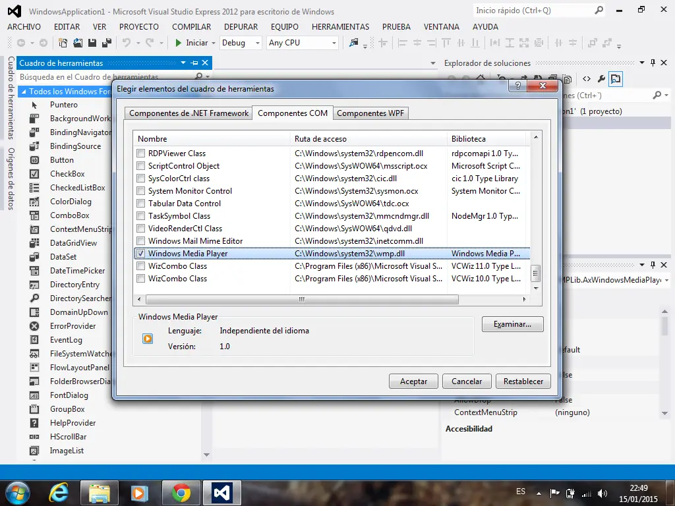Open Internet Explorer from the taskbar
The width and height of the screenshot is (675, 506).
(x=59, y=493)
